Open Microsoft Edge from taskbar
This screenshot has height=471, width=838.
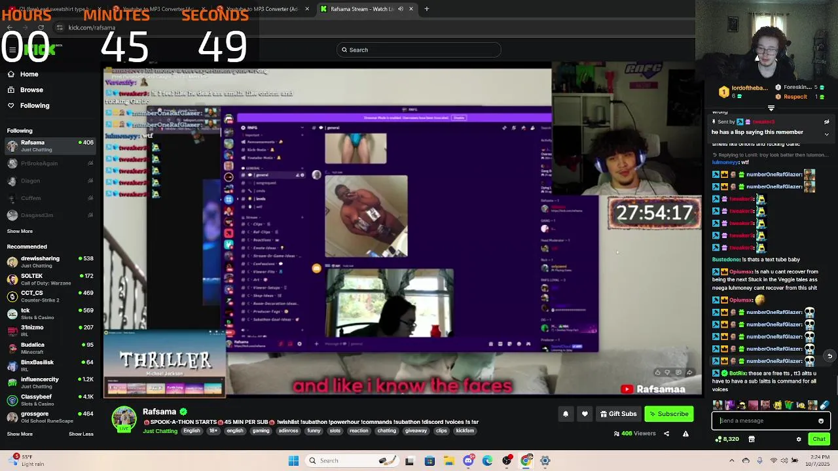pyautogui.click(x=487, y=461)
